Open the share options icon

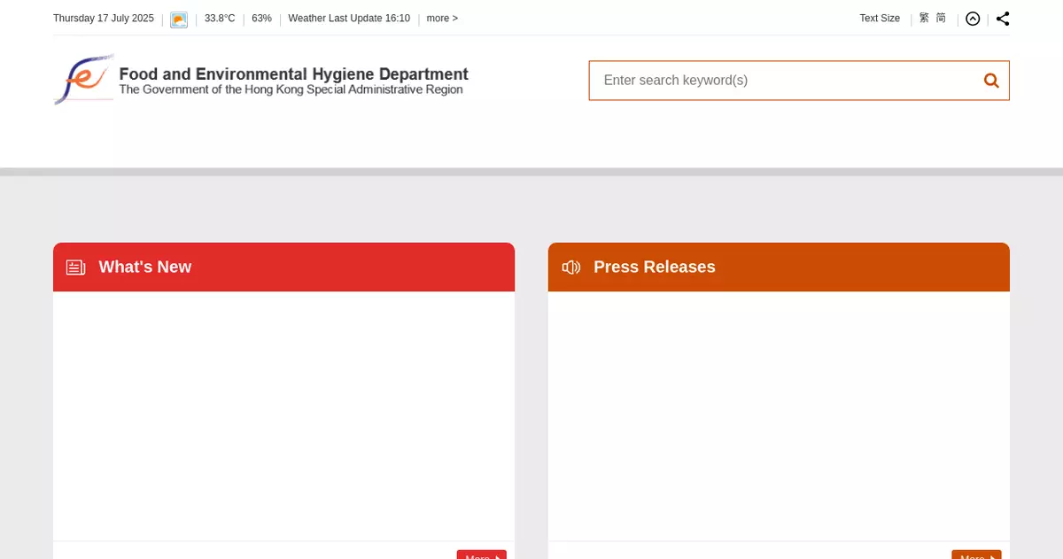click(x=1003, y=19)
